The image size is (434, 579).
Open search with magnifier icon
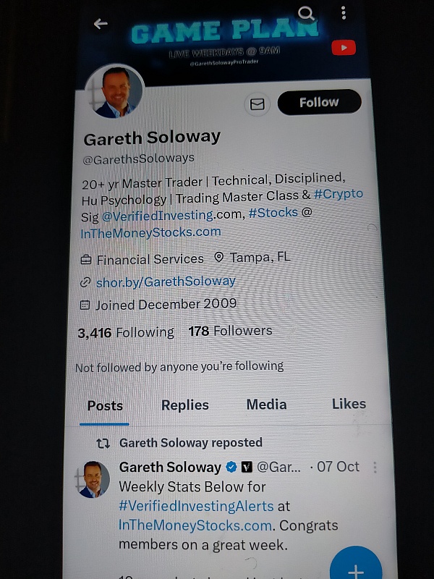[x=306, y=13]
